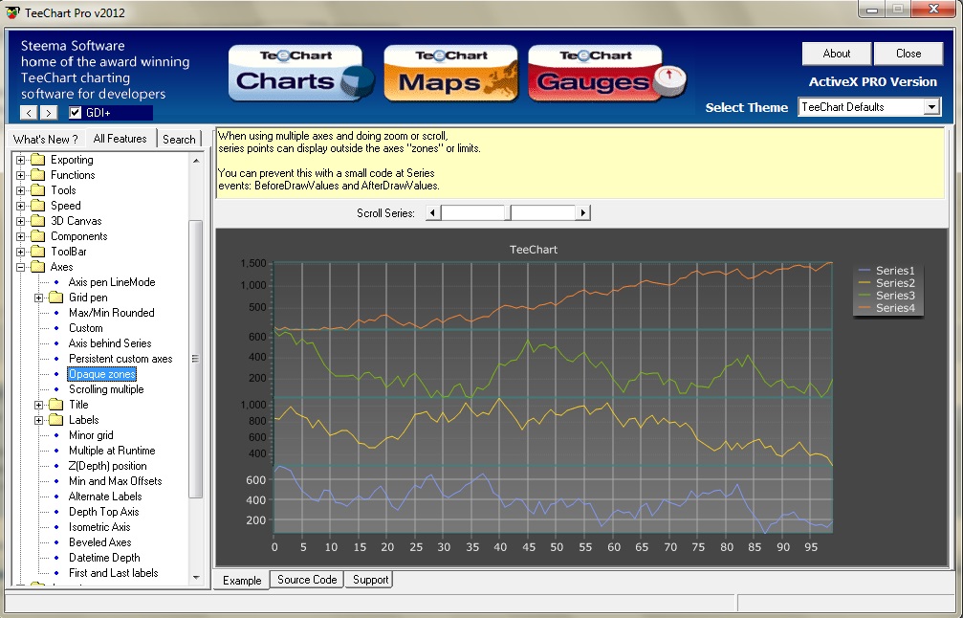Screen dimensions: 963x618
Task: Click the Tools folder icon
Action: tap(38, 190)
